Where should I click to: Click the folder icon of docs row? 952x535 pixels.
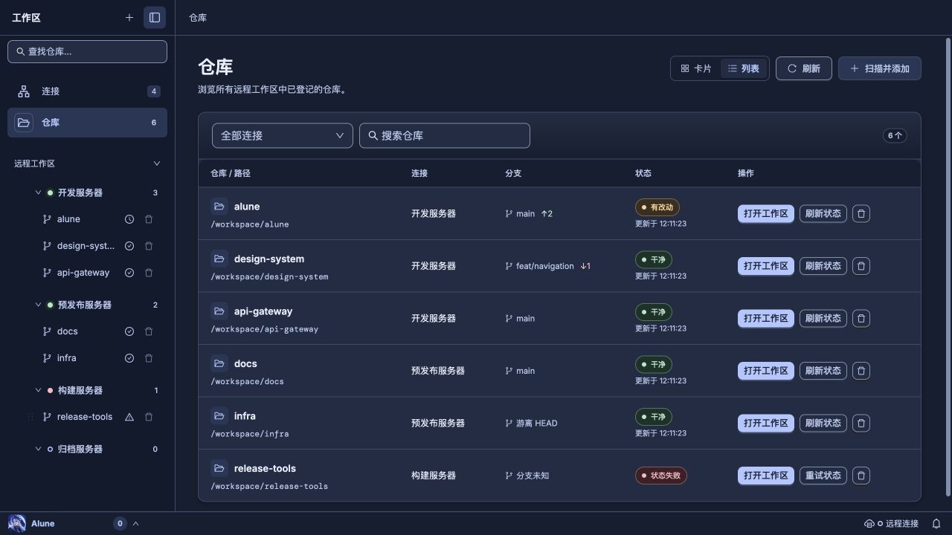point(219,363)
